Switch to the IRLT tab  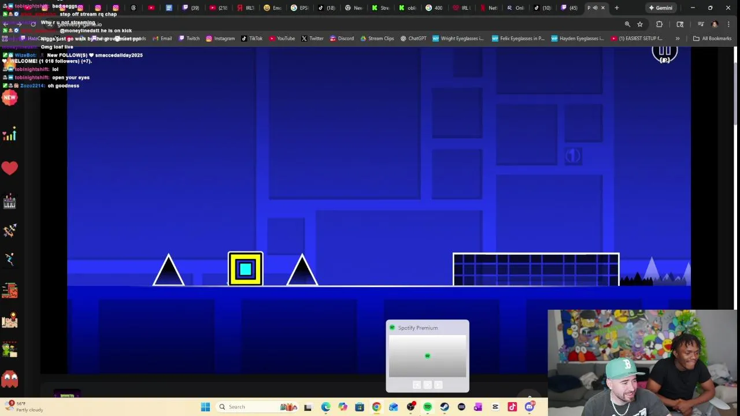point(245,8)
